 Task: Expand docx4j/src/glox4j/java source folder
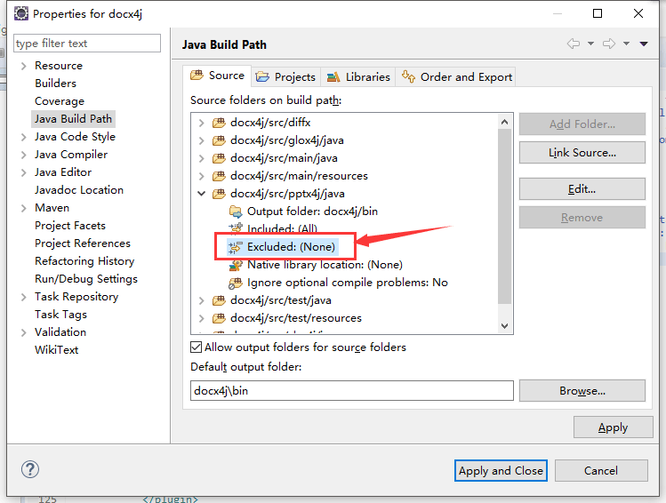(202, 141)
